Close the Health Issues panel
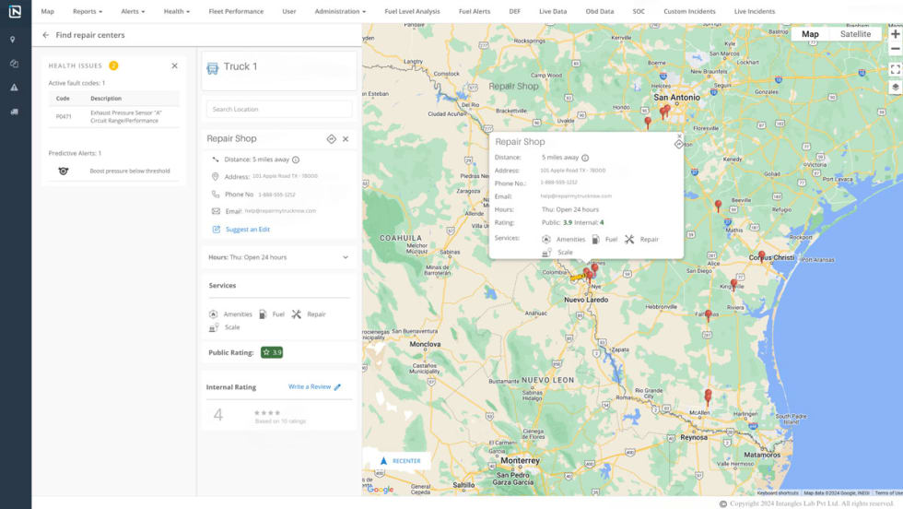This screenshot has height=509, width=903. pos(175,66)
